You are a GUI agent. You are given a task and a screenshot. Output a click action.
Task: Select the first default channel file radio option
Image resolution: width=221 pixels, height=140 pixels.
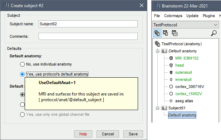point(22,94)
